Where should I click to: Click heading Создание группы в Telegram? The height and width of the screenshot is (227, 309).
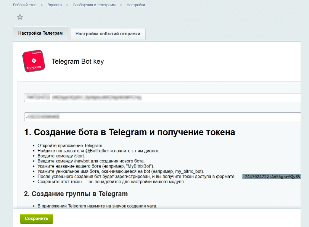[x=76, y=193]
